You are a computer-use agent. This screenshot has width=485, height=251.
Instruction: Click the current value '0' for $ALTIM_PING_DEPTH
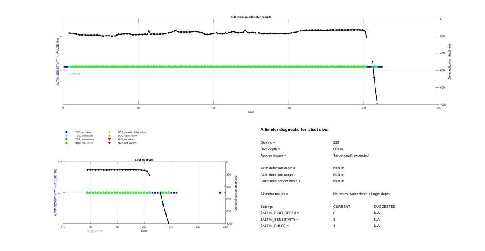335,213
